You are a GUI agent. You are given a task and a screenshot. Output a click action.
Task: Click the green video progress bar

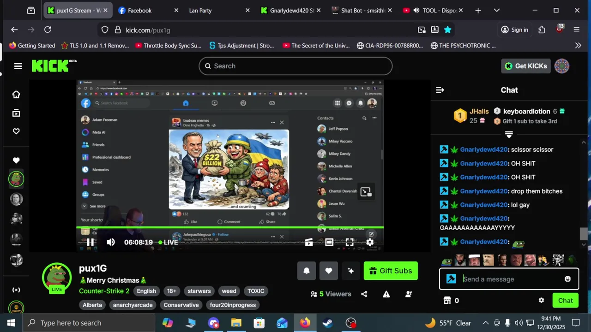[230, 227]
